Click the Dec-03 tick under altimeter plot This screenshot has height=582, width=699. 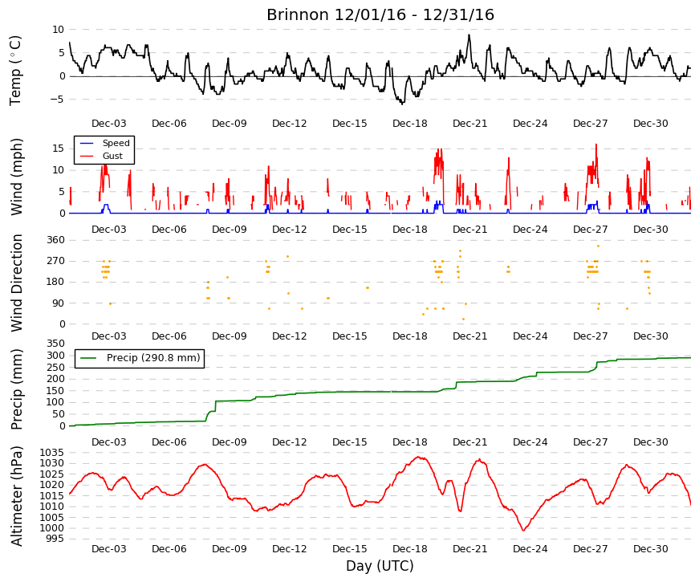[109, 549]
